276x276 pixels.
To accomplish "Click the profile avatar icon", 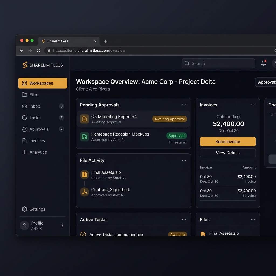I will pyautogui.click(x=25, y=226).
